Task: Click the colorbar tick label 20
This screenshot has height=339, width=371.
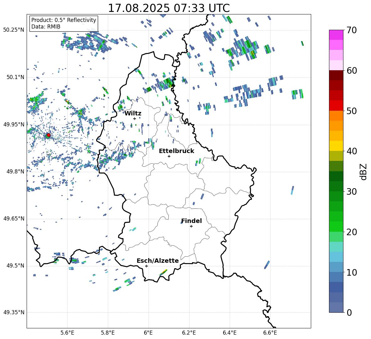Action: 351,232
